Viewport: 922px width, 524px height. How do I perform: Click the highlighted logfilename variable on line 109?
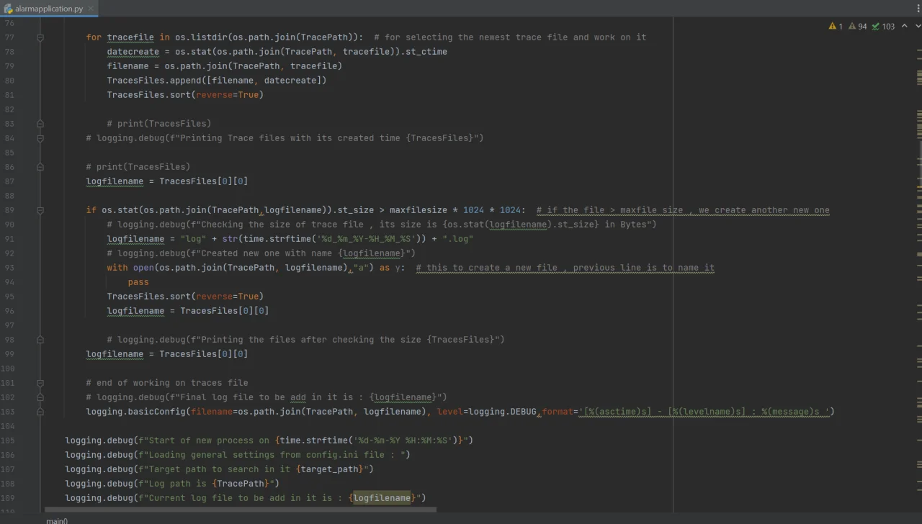tap(382, 498)
